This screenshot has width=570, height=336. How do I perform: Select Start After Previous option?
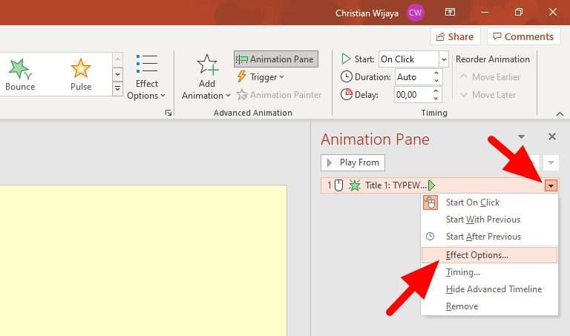(483, 237)
